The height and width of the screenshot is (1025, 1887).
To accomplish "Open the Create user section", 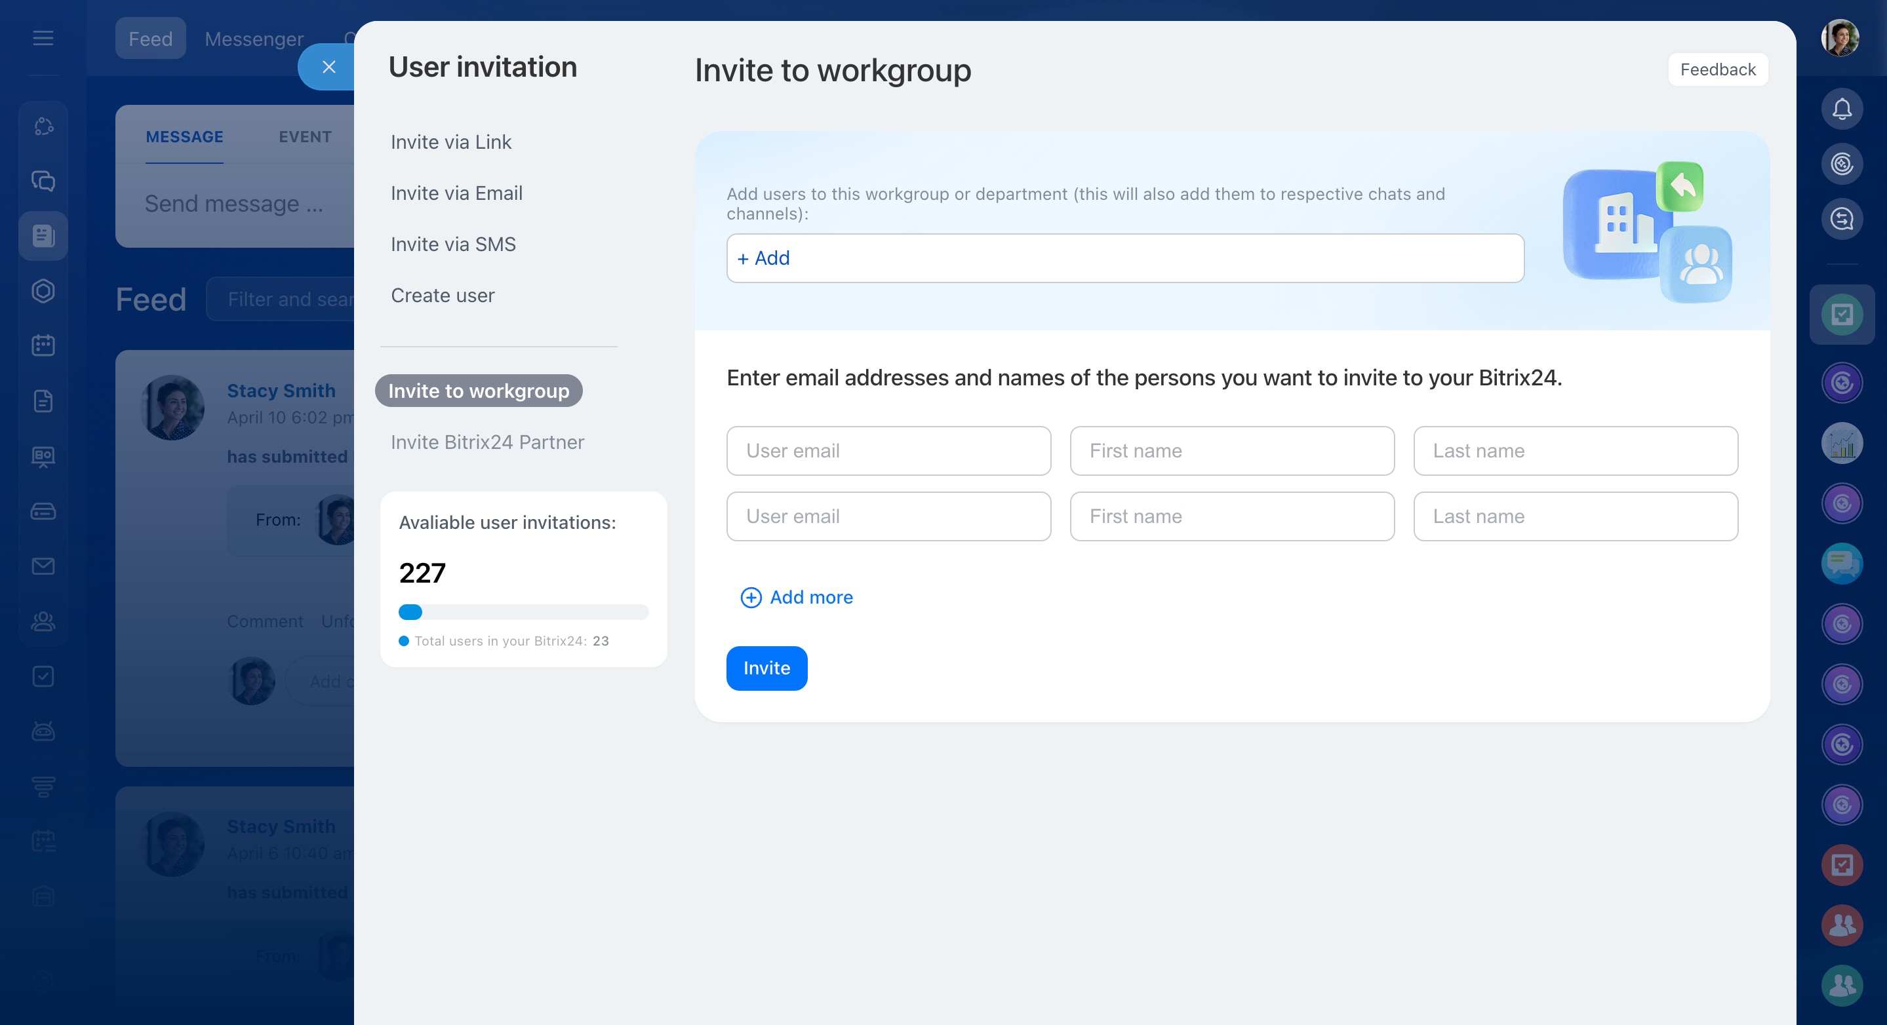I will (443, 296).
